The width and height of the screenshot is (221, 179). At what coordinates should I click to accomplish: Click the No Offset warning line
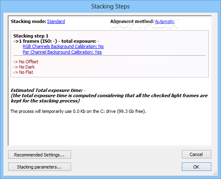(25, 62)
